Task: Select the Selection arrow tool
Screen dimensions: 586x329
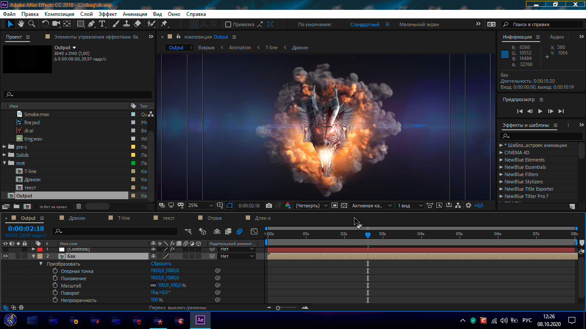Action: tap(10, 24)
